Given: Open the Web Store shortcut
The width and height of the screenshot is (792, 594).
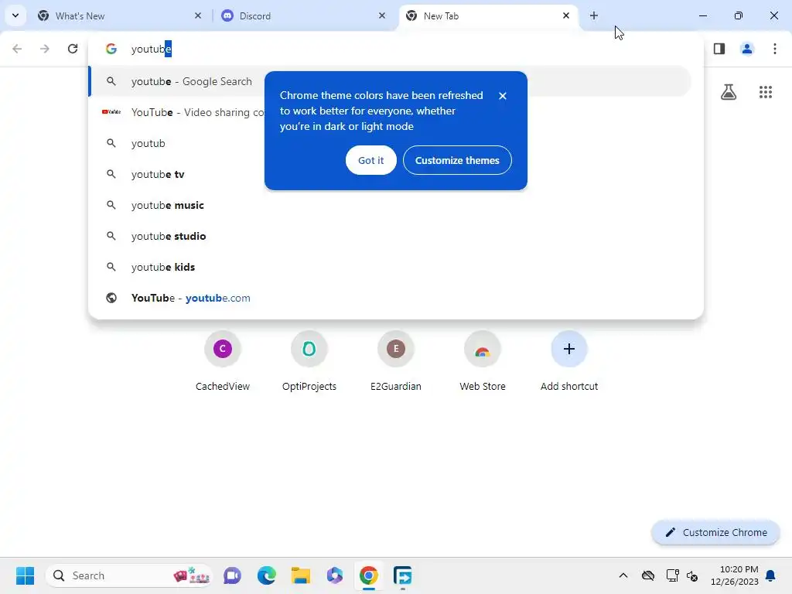Looking at the screenshot, I should click(x=483, y=362).
